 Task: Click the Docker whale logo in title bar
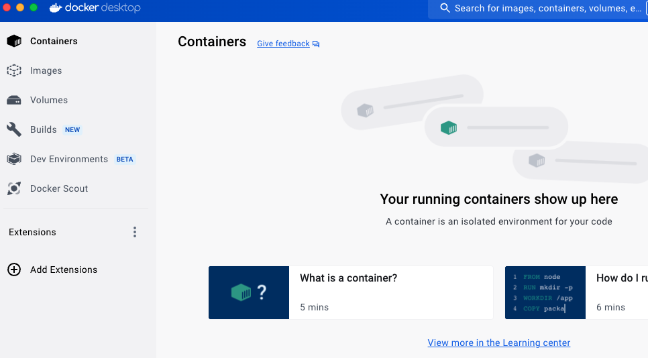56,8
